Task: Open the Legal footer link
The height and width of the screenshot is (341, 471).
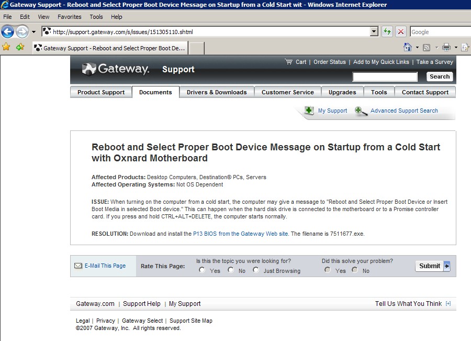Action: pyautogui.click(x=83, y=321)
